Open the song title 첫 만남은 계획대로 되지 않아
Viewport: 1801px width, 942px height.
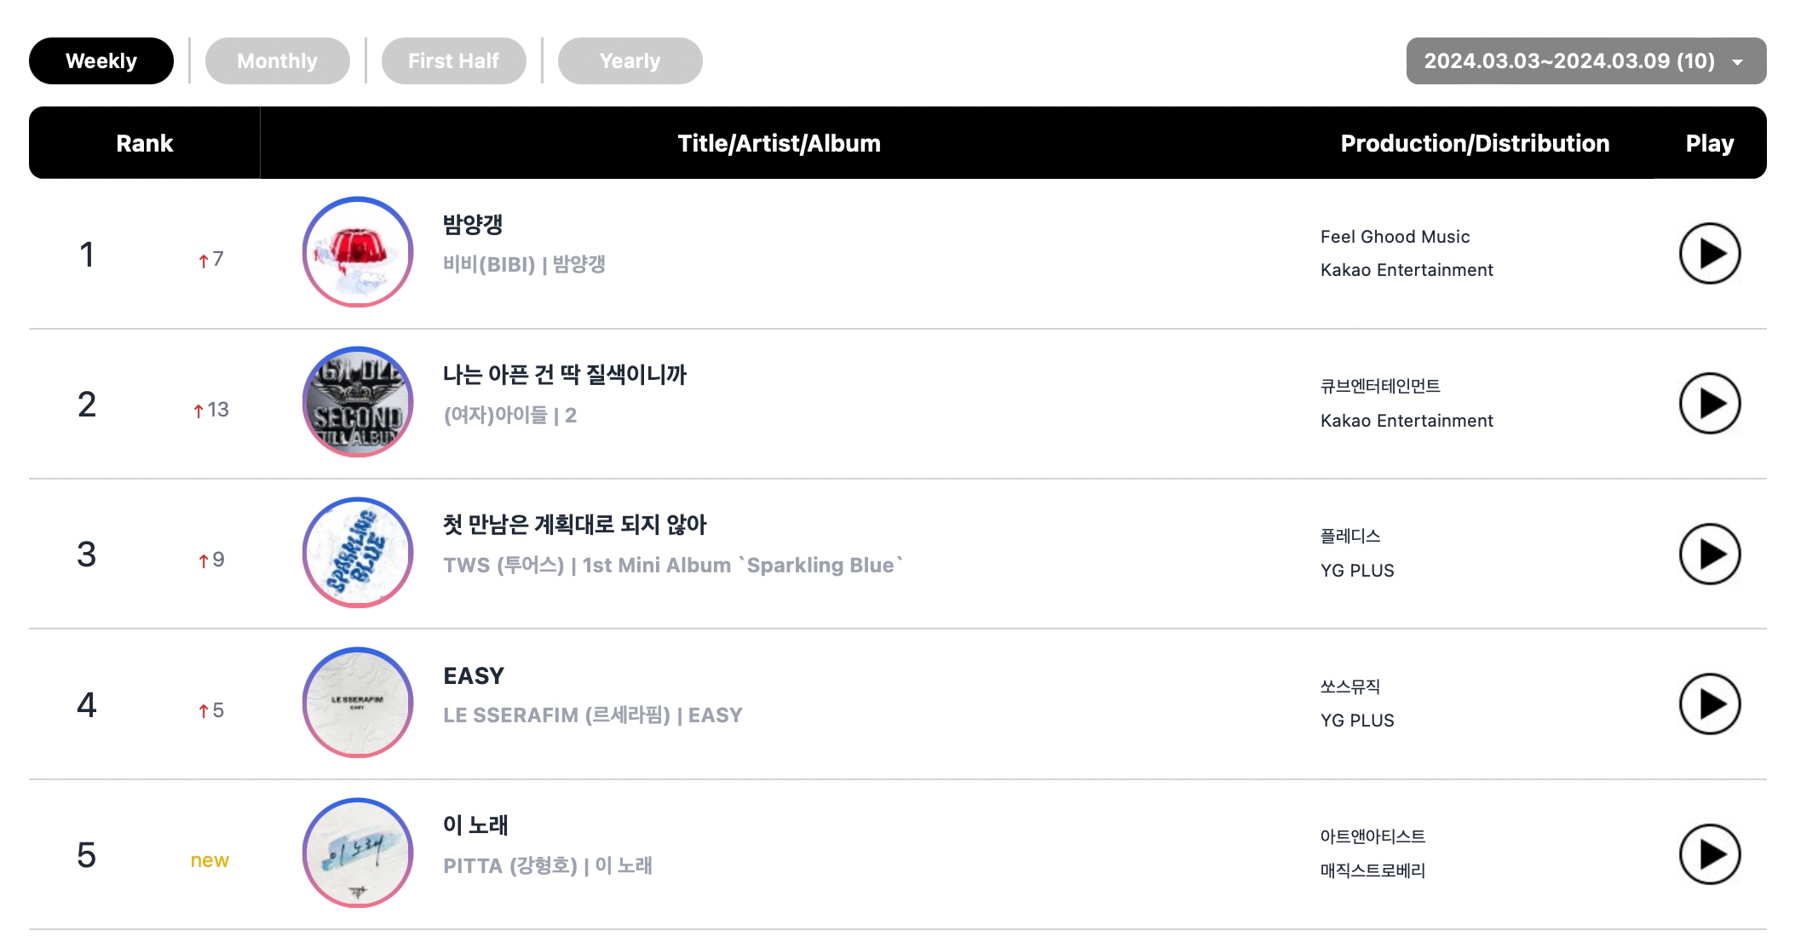click(574, 525)
